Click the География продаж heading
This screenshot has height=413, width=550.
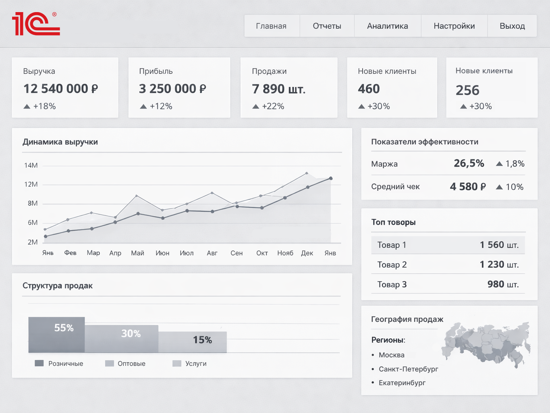[407, 319]
